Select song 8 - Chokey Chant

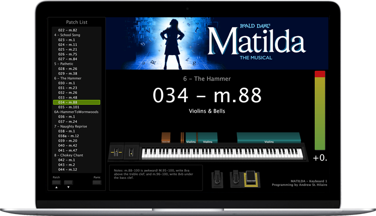point(77,155)
